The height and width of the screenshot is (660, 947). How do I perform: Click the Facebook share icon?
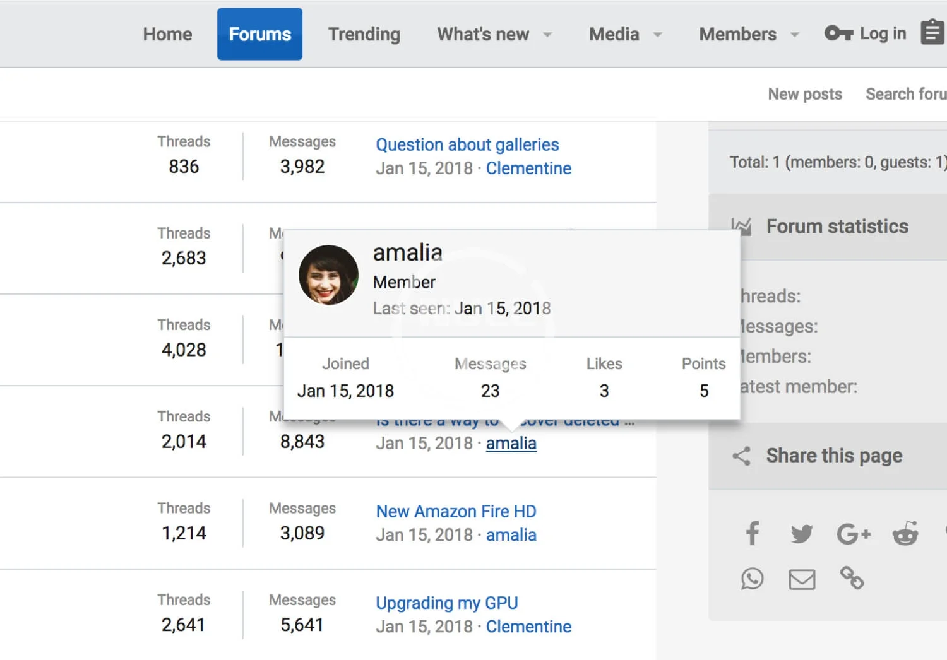[x=752, y=534]
